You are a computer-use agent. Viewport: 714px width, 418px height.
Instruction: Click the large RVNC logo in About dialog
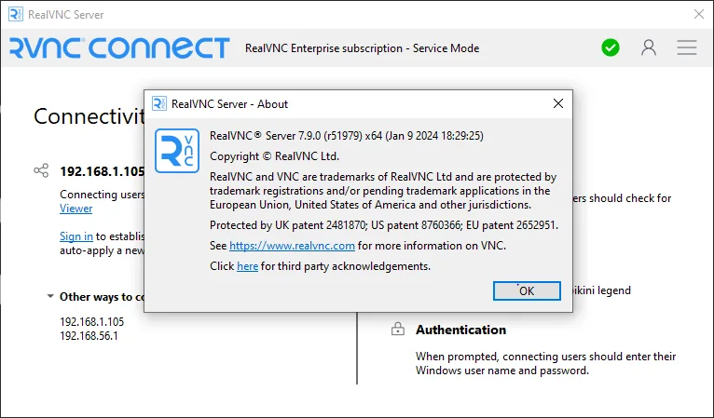[x=177, y=151]
